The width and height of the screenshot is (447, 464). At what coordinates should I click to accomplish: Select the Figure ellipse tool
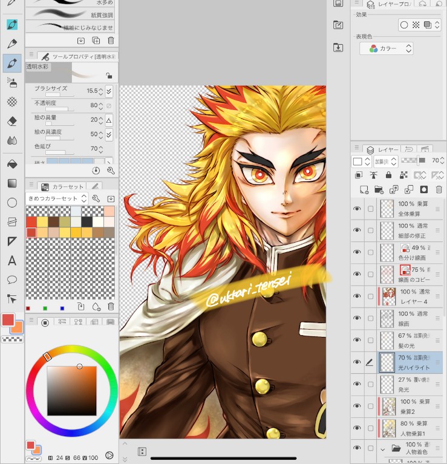pyautogui.click(x=12, y=203)
